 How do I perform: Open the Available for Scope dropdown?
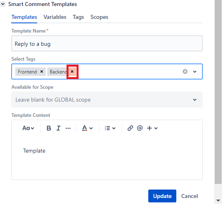click(107, 100)
